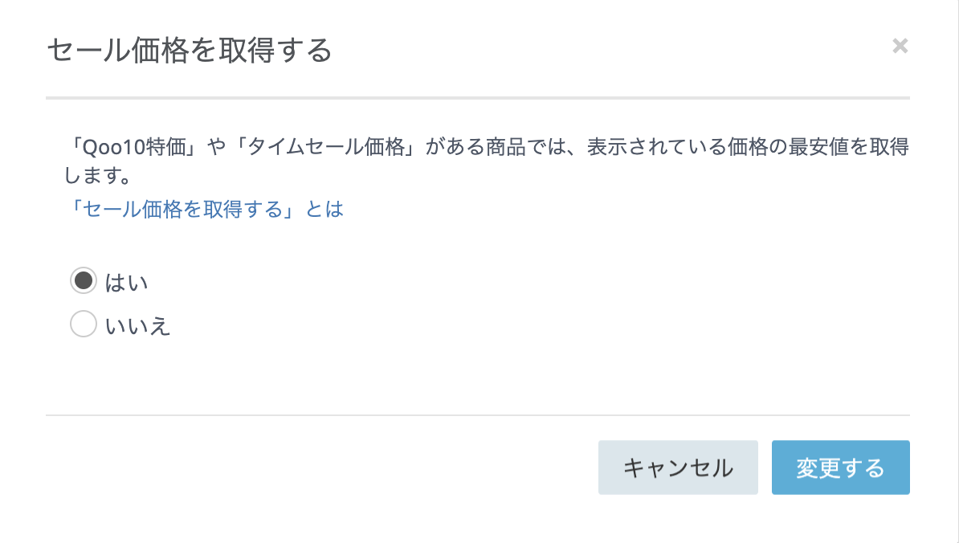Select the いいえ radio button
This screenshot has width=959, height=543.
(84, 325)
